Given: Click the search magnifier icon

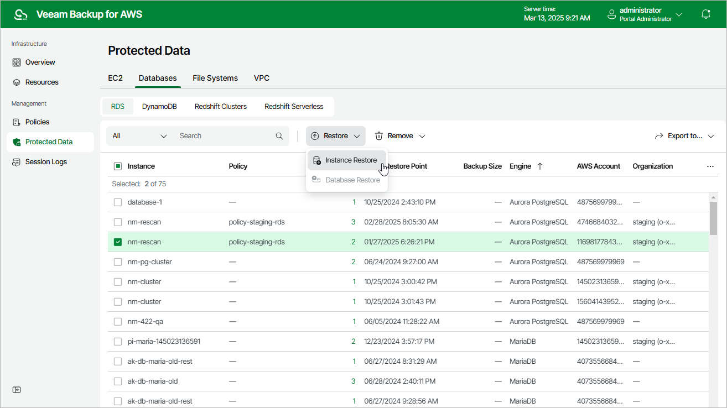Looking at the screenshot, I should click(x=279, y=136).
